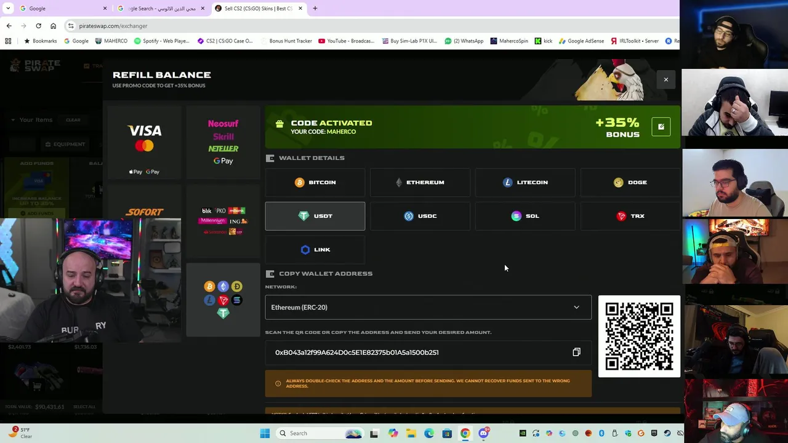788x443 pixels.
Task: Select LINK as wallet currency
Action: 315,249
